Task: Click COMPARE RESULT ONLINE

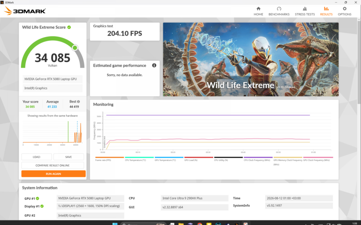Action: point(53,165)
